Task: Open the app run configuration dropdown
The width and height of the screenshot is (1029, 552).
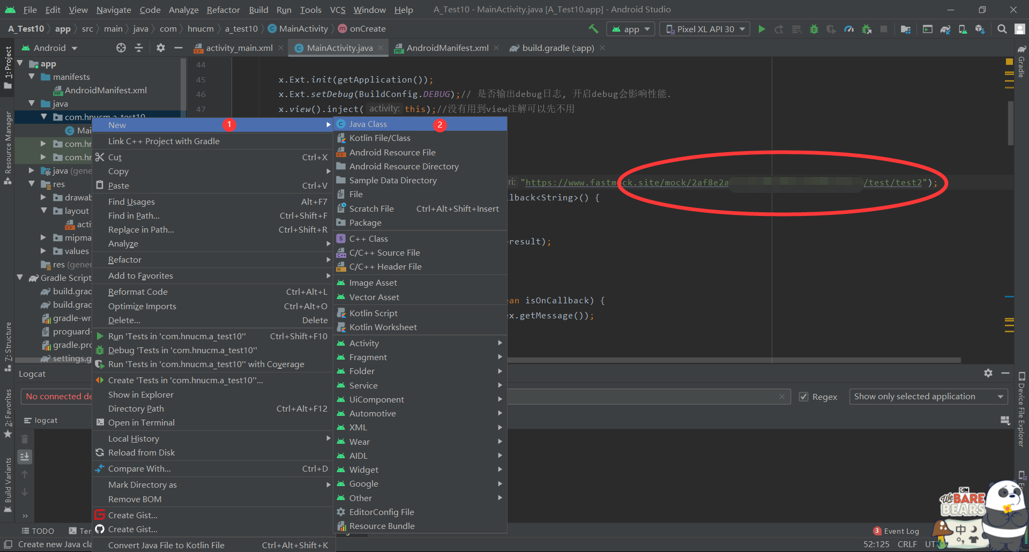Action: tap(631, 29)
